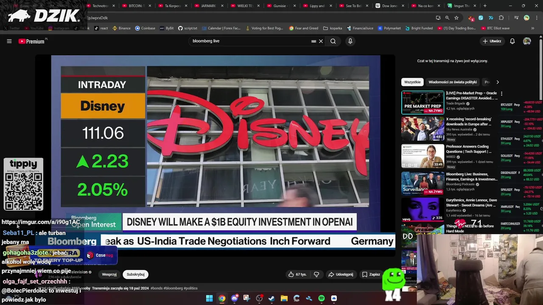Viewport: 543px width, 305px height.
Task: Open zoom magnifier in address bar
Action: coord(447,18)
